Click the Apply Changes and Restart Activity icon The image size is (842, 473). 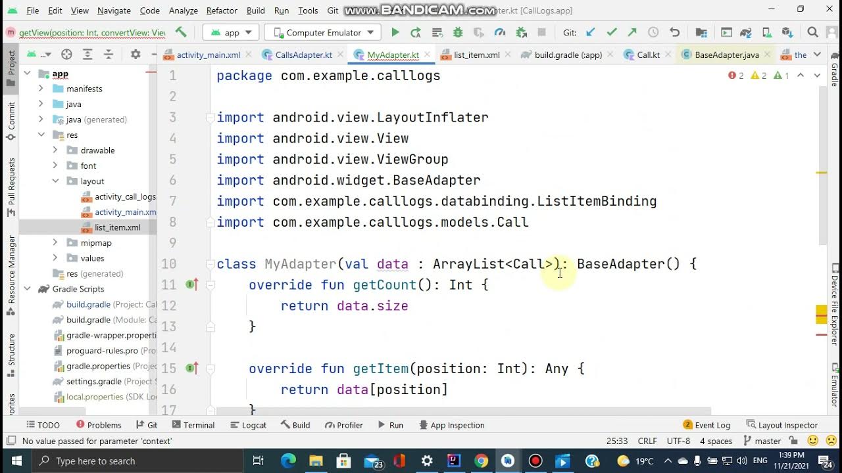click(x=416, y=32)
